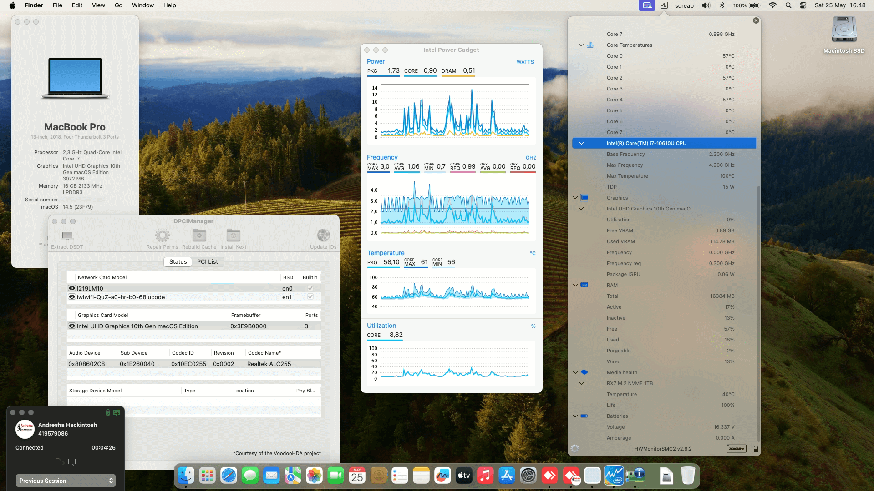Open Apple TV from the Dock
874x491 pixels.
pyautogui.click(x=464, y=476)
